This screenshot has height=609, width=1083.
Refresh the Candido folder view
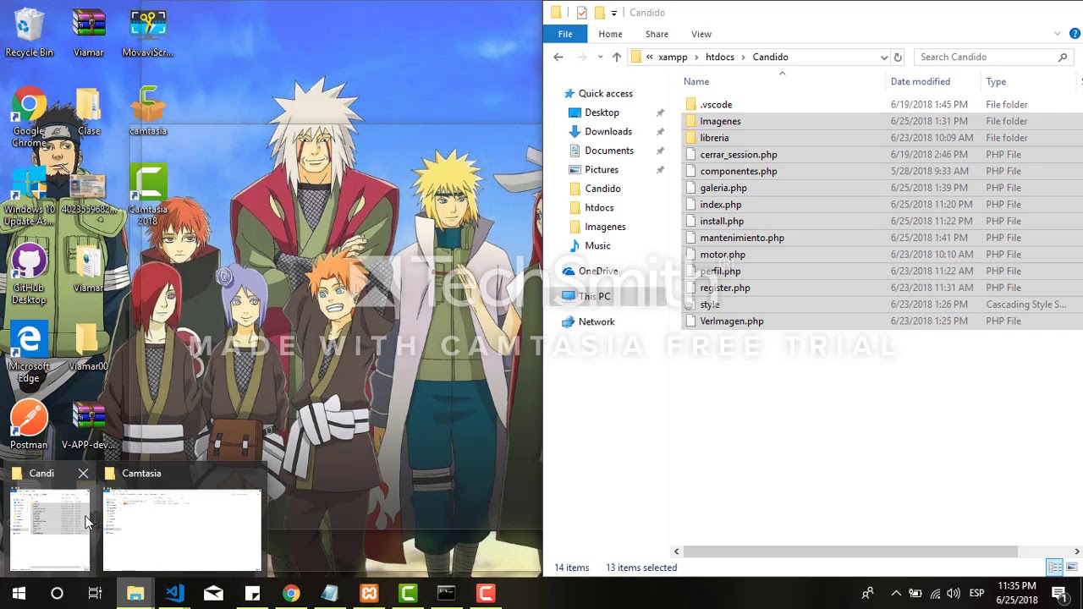coord(898,57)
